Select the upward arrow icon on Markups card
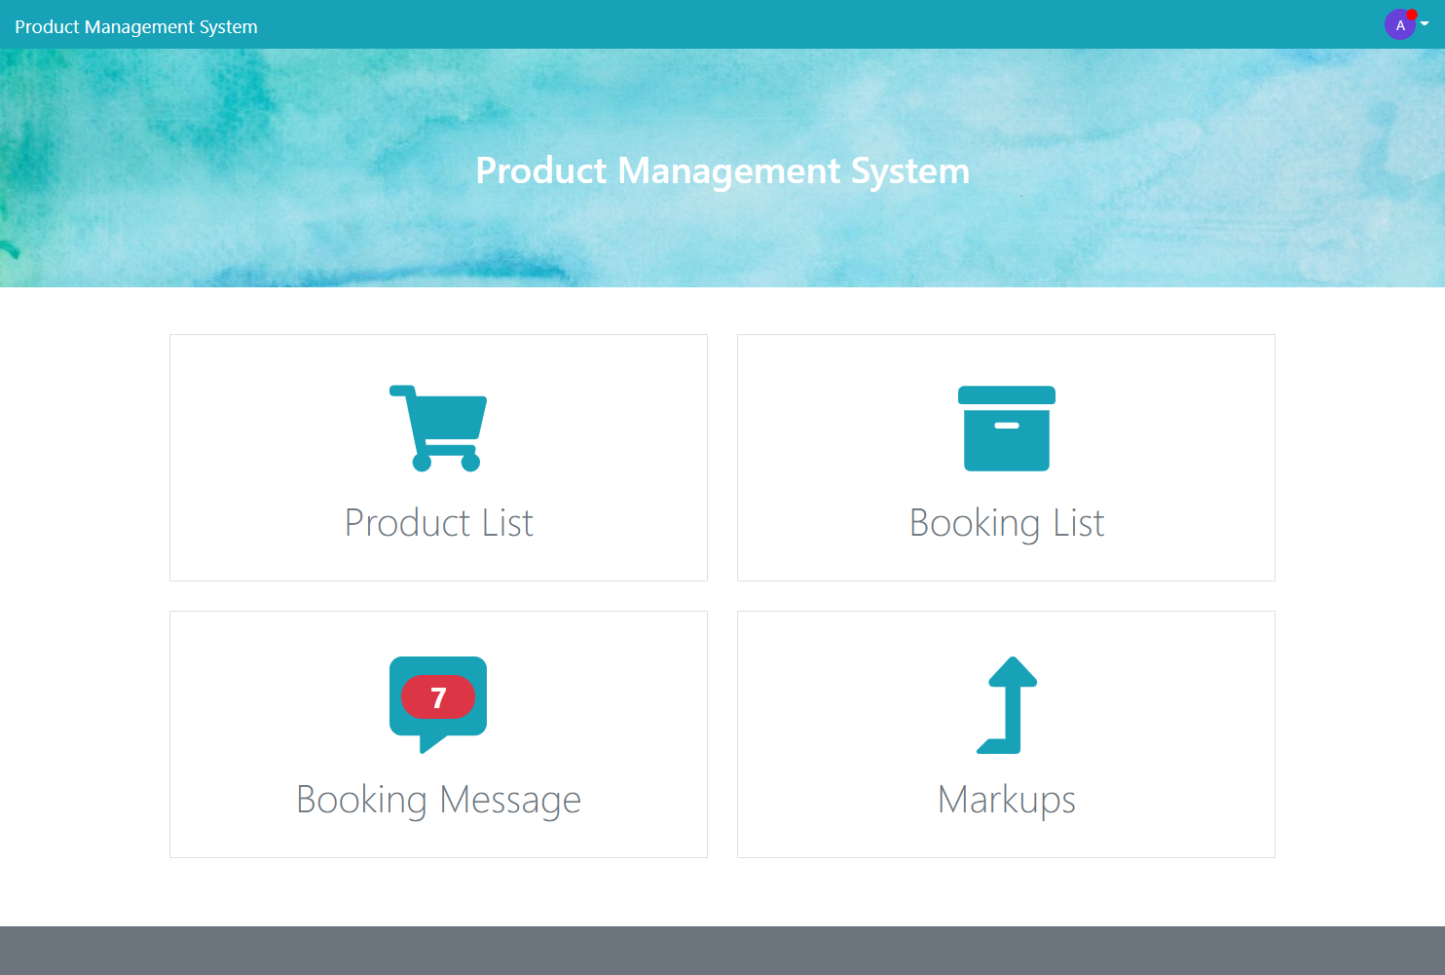This screenshot has height=975, width=1445. (x=1006, y=704)
